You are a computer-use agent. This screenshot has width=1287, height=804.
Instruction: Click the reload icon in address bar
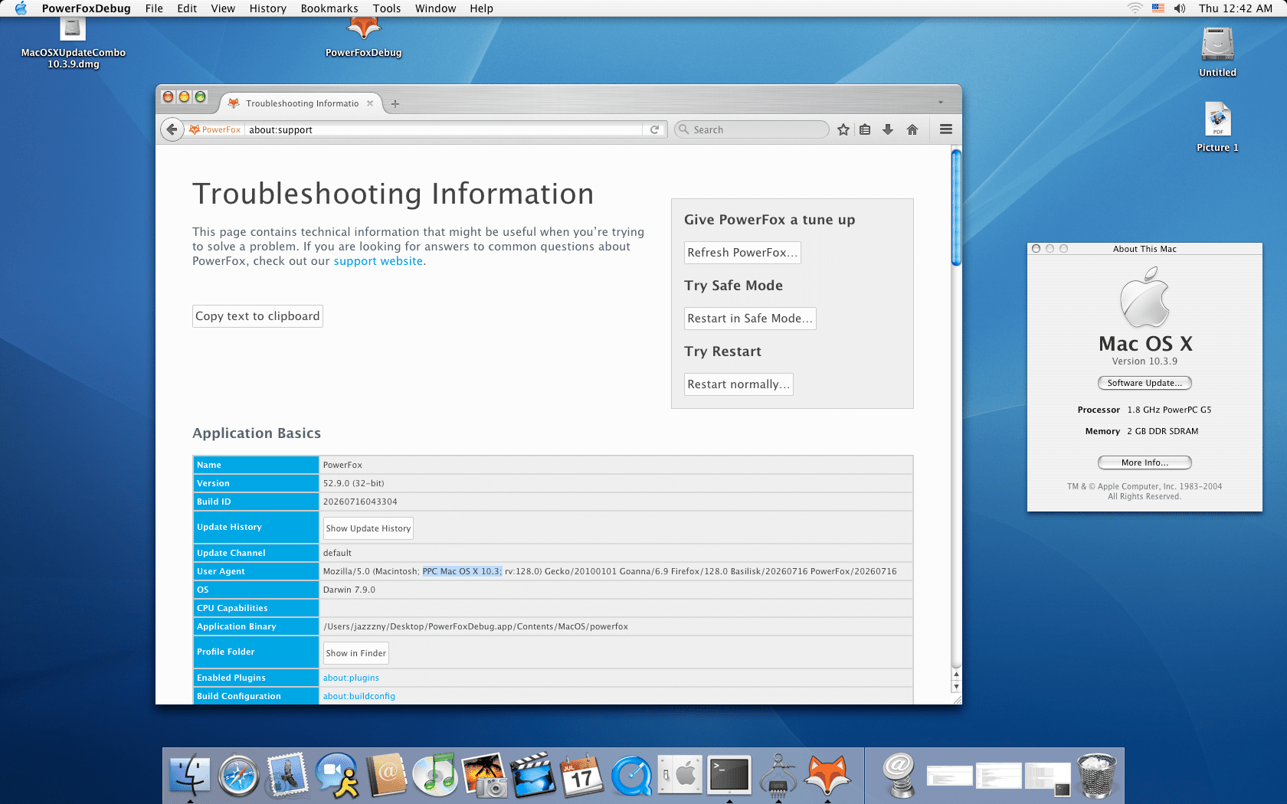[654, 129]
